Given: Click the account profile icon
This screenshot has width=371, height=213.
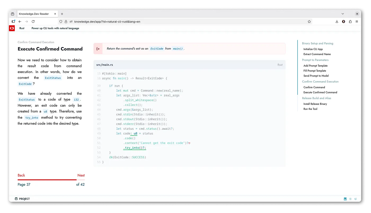Looking at the screenshot, I should pyautogui.click(x=343, y=21).
